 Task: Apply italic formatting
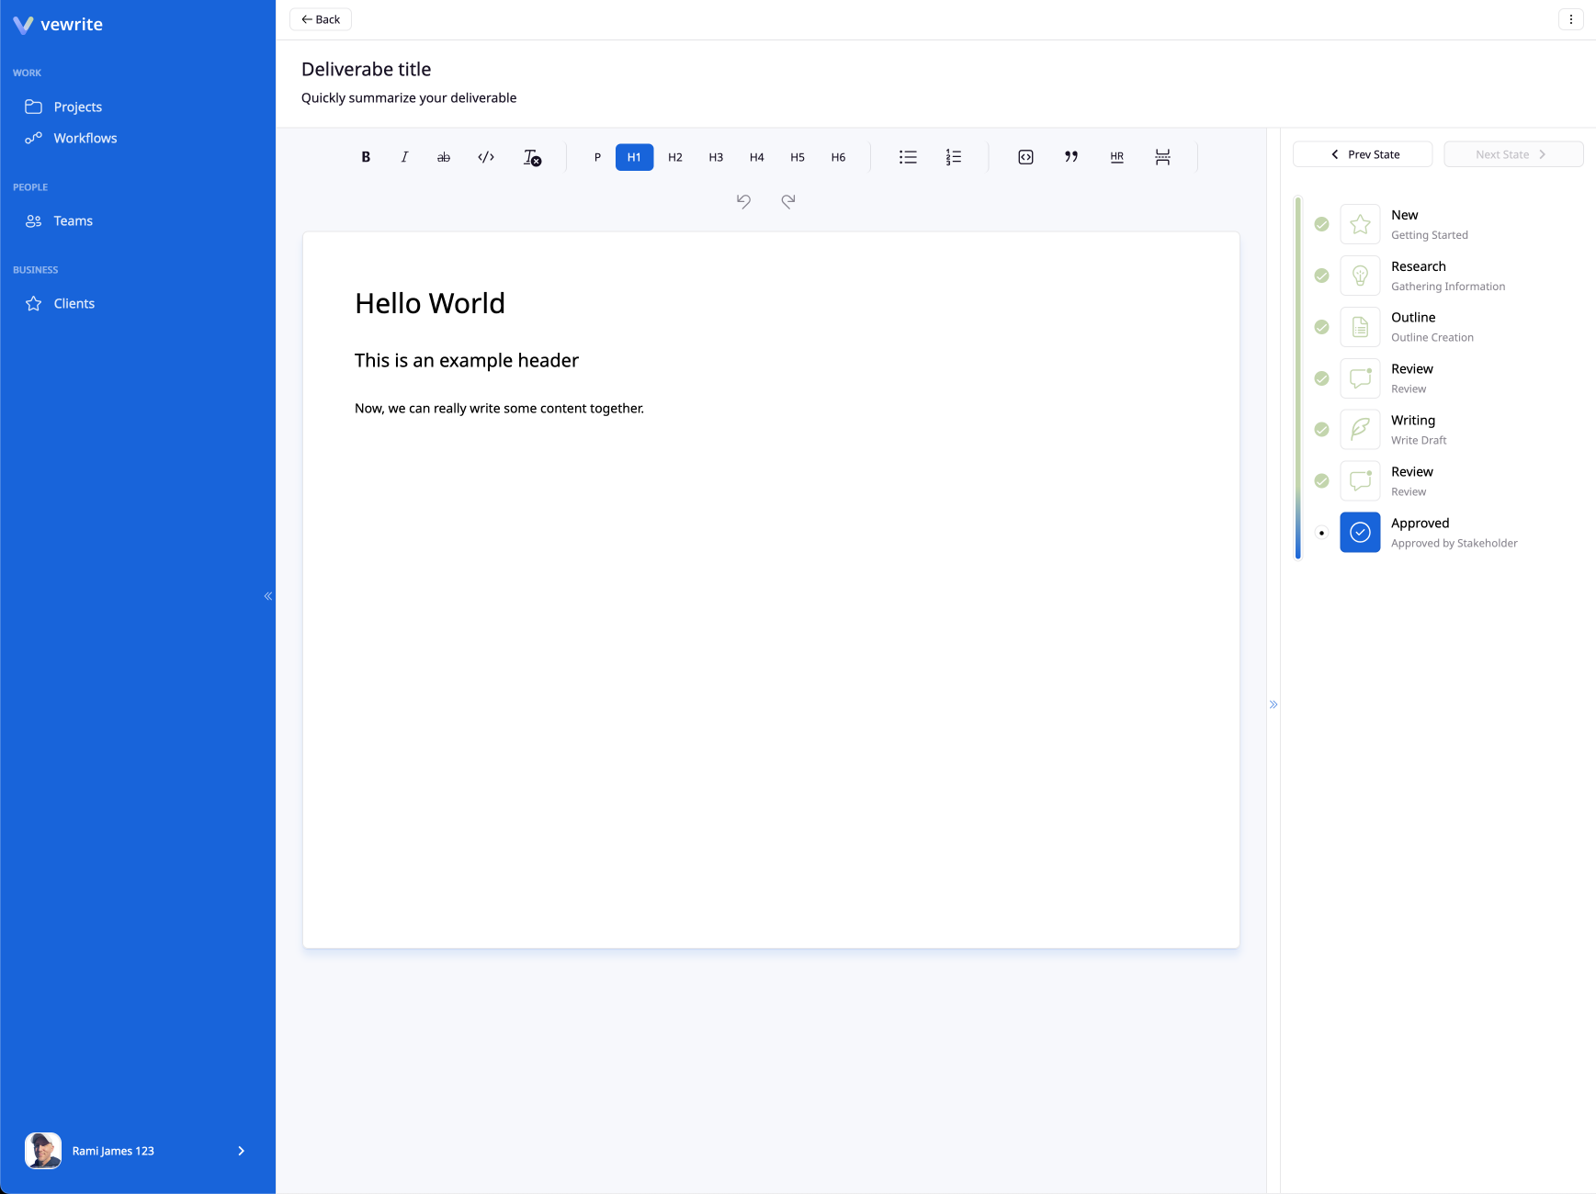click(x=404, y=157)
